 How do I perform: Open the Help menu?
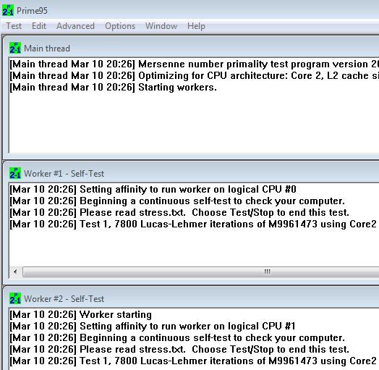pos(196,26)
